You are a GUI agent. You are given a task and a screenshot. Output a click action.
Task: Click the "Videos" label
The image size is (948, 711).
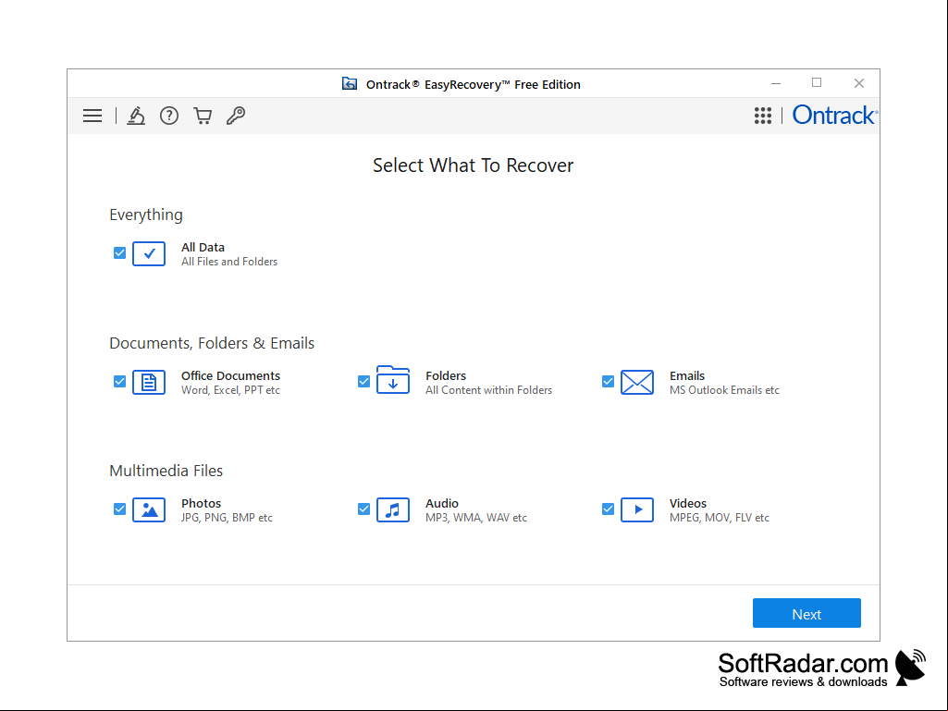pos(688,503)
